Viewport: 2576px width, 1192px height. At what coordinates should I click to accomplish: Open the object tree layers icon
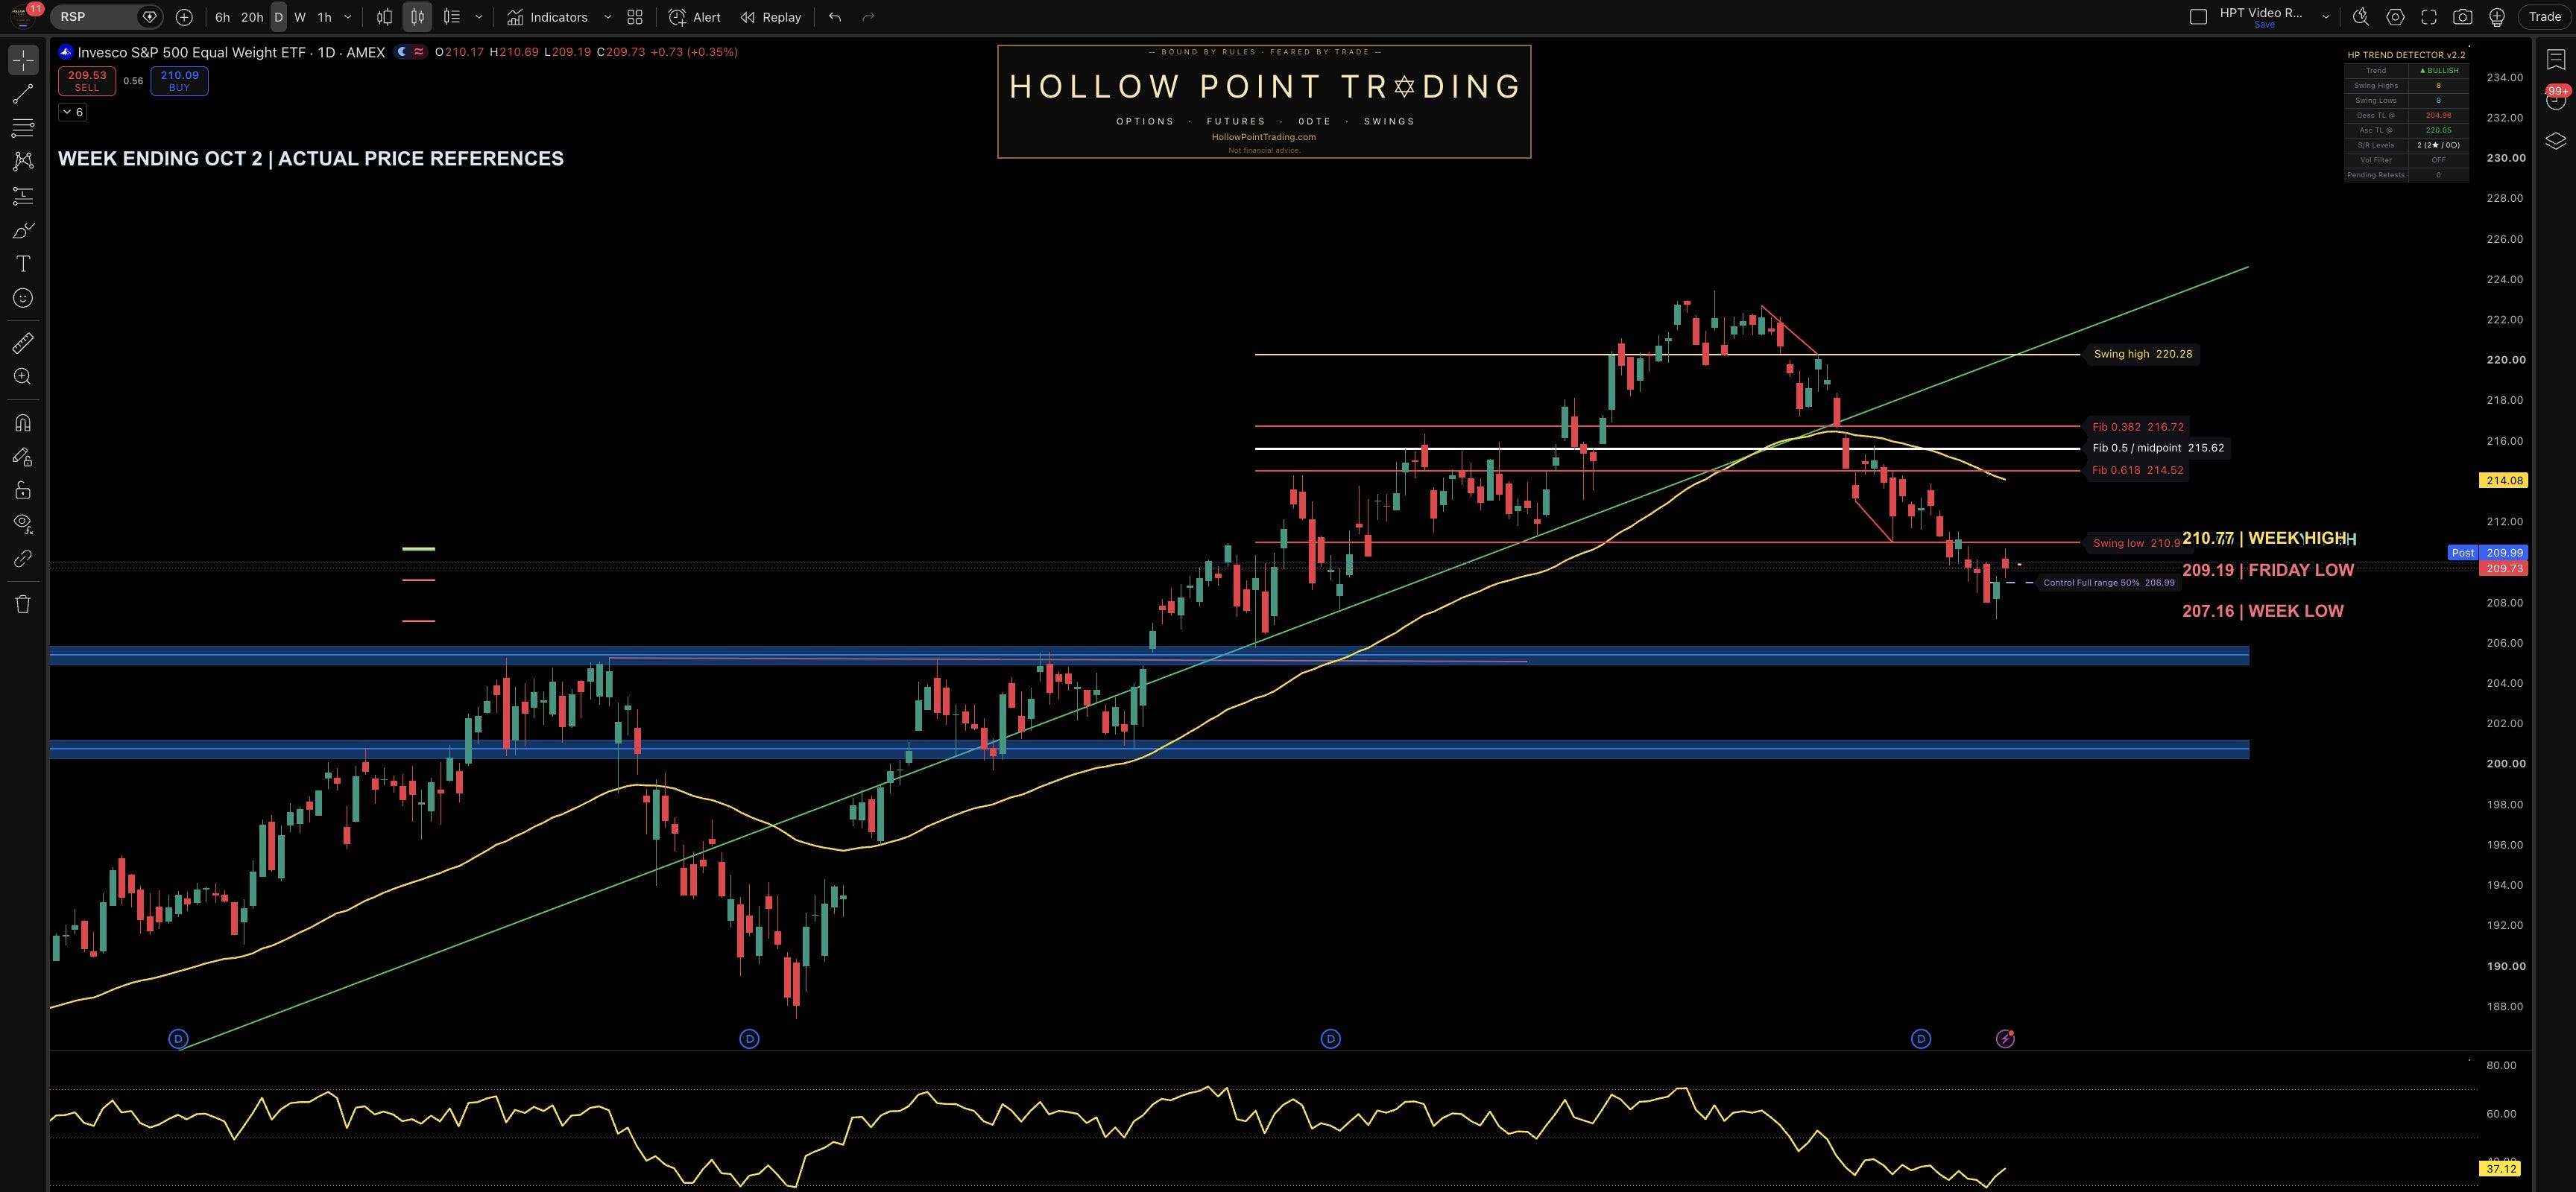coord(2556,141)
